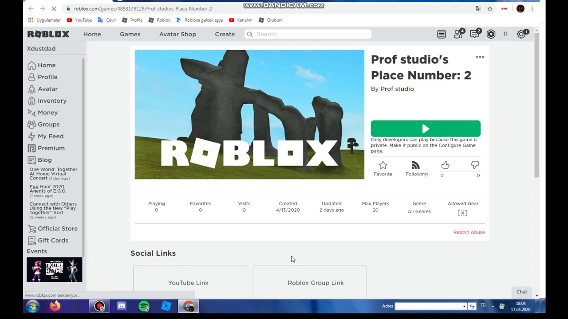Select Games in top navigation
568x319 pixels.
(130, 34)
